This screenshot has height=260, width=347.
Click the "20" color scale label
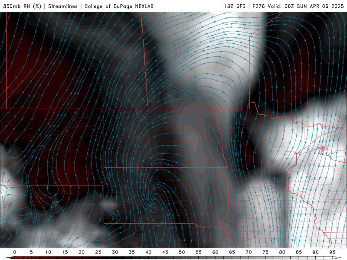pyautogui.click(x=82, y=252)
